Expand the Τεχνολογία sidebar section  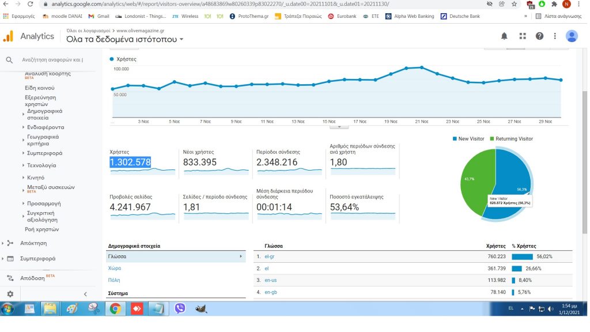click(x=41, y=165)
